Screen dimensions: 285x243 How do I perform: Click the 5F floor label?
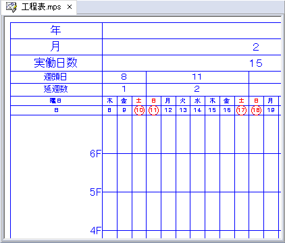point(95,192)
